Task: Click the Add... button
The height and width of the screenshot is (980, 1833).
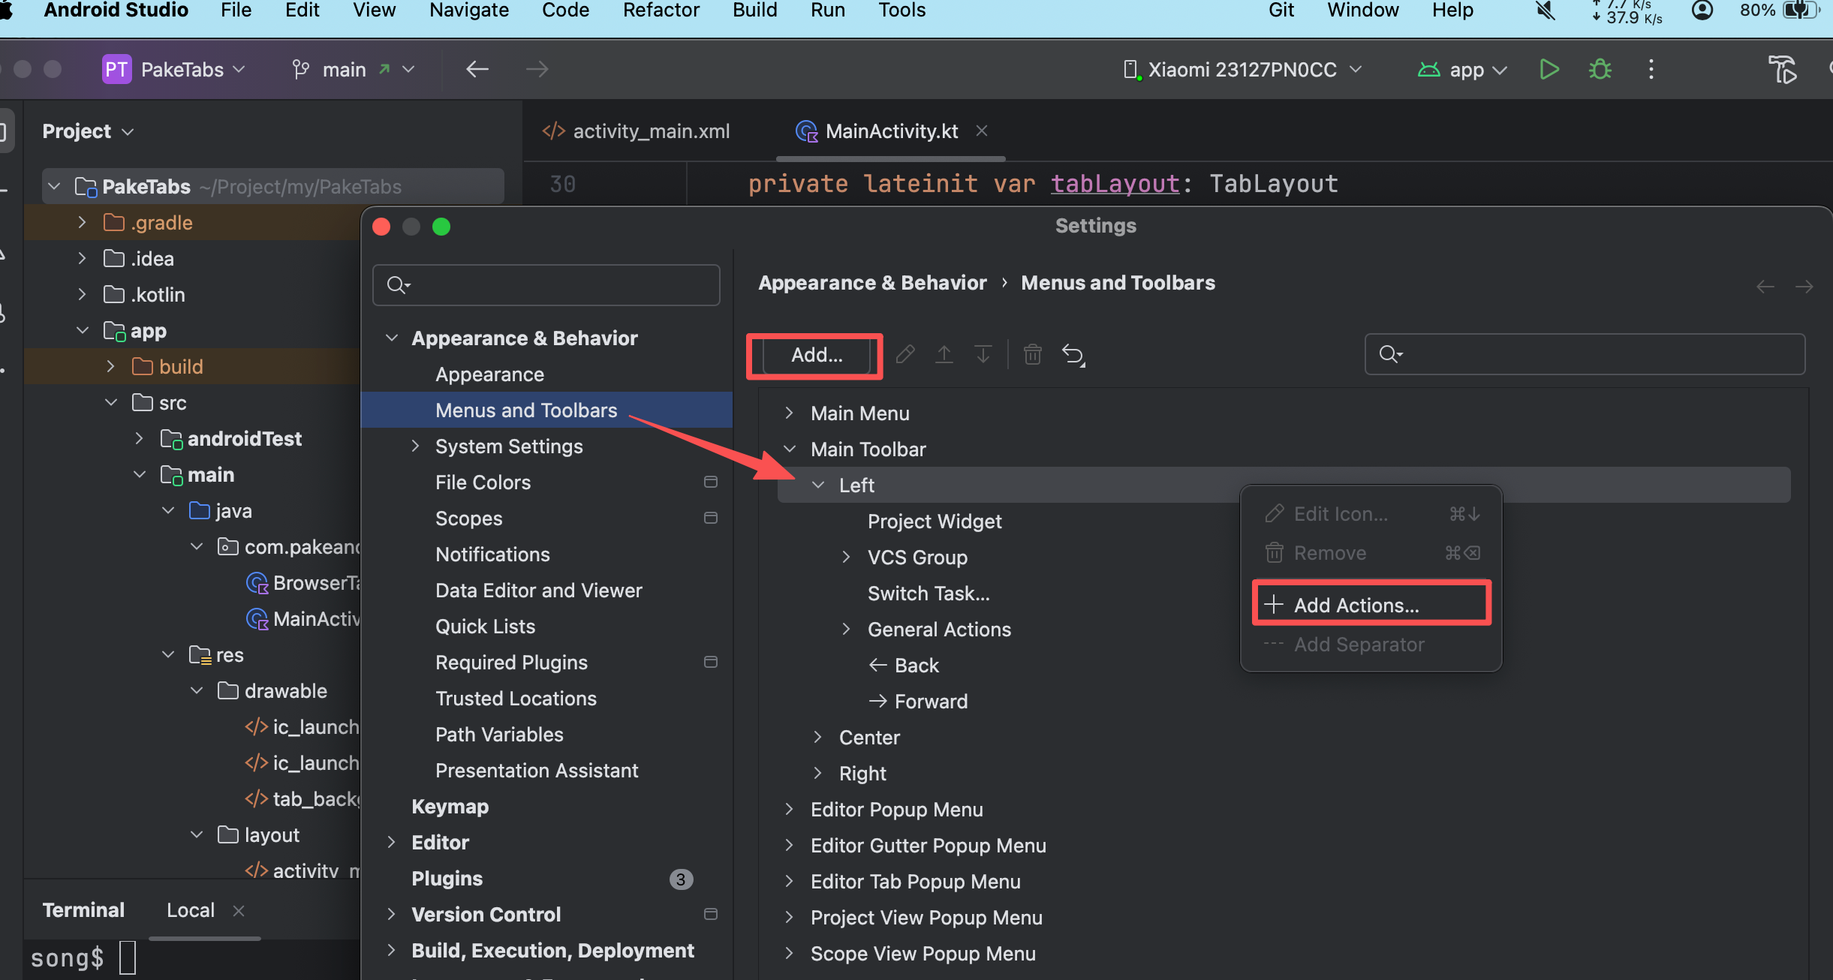Action: coord(817,355)
